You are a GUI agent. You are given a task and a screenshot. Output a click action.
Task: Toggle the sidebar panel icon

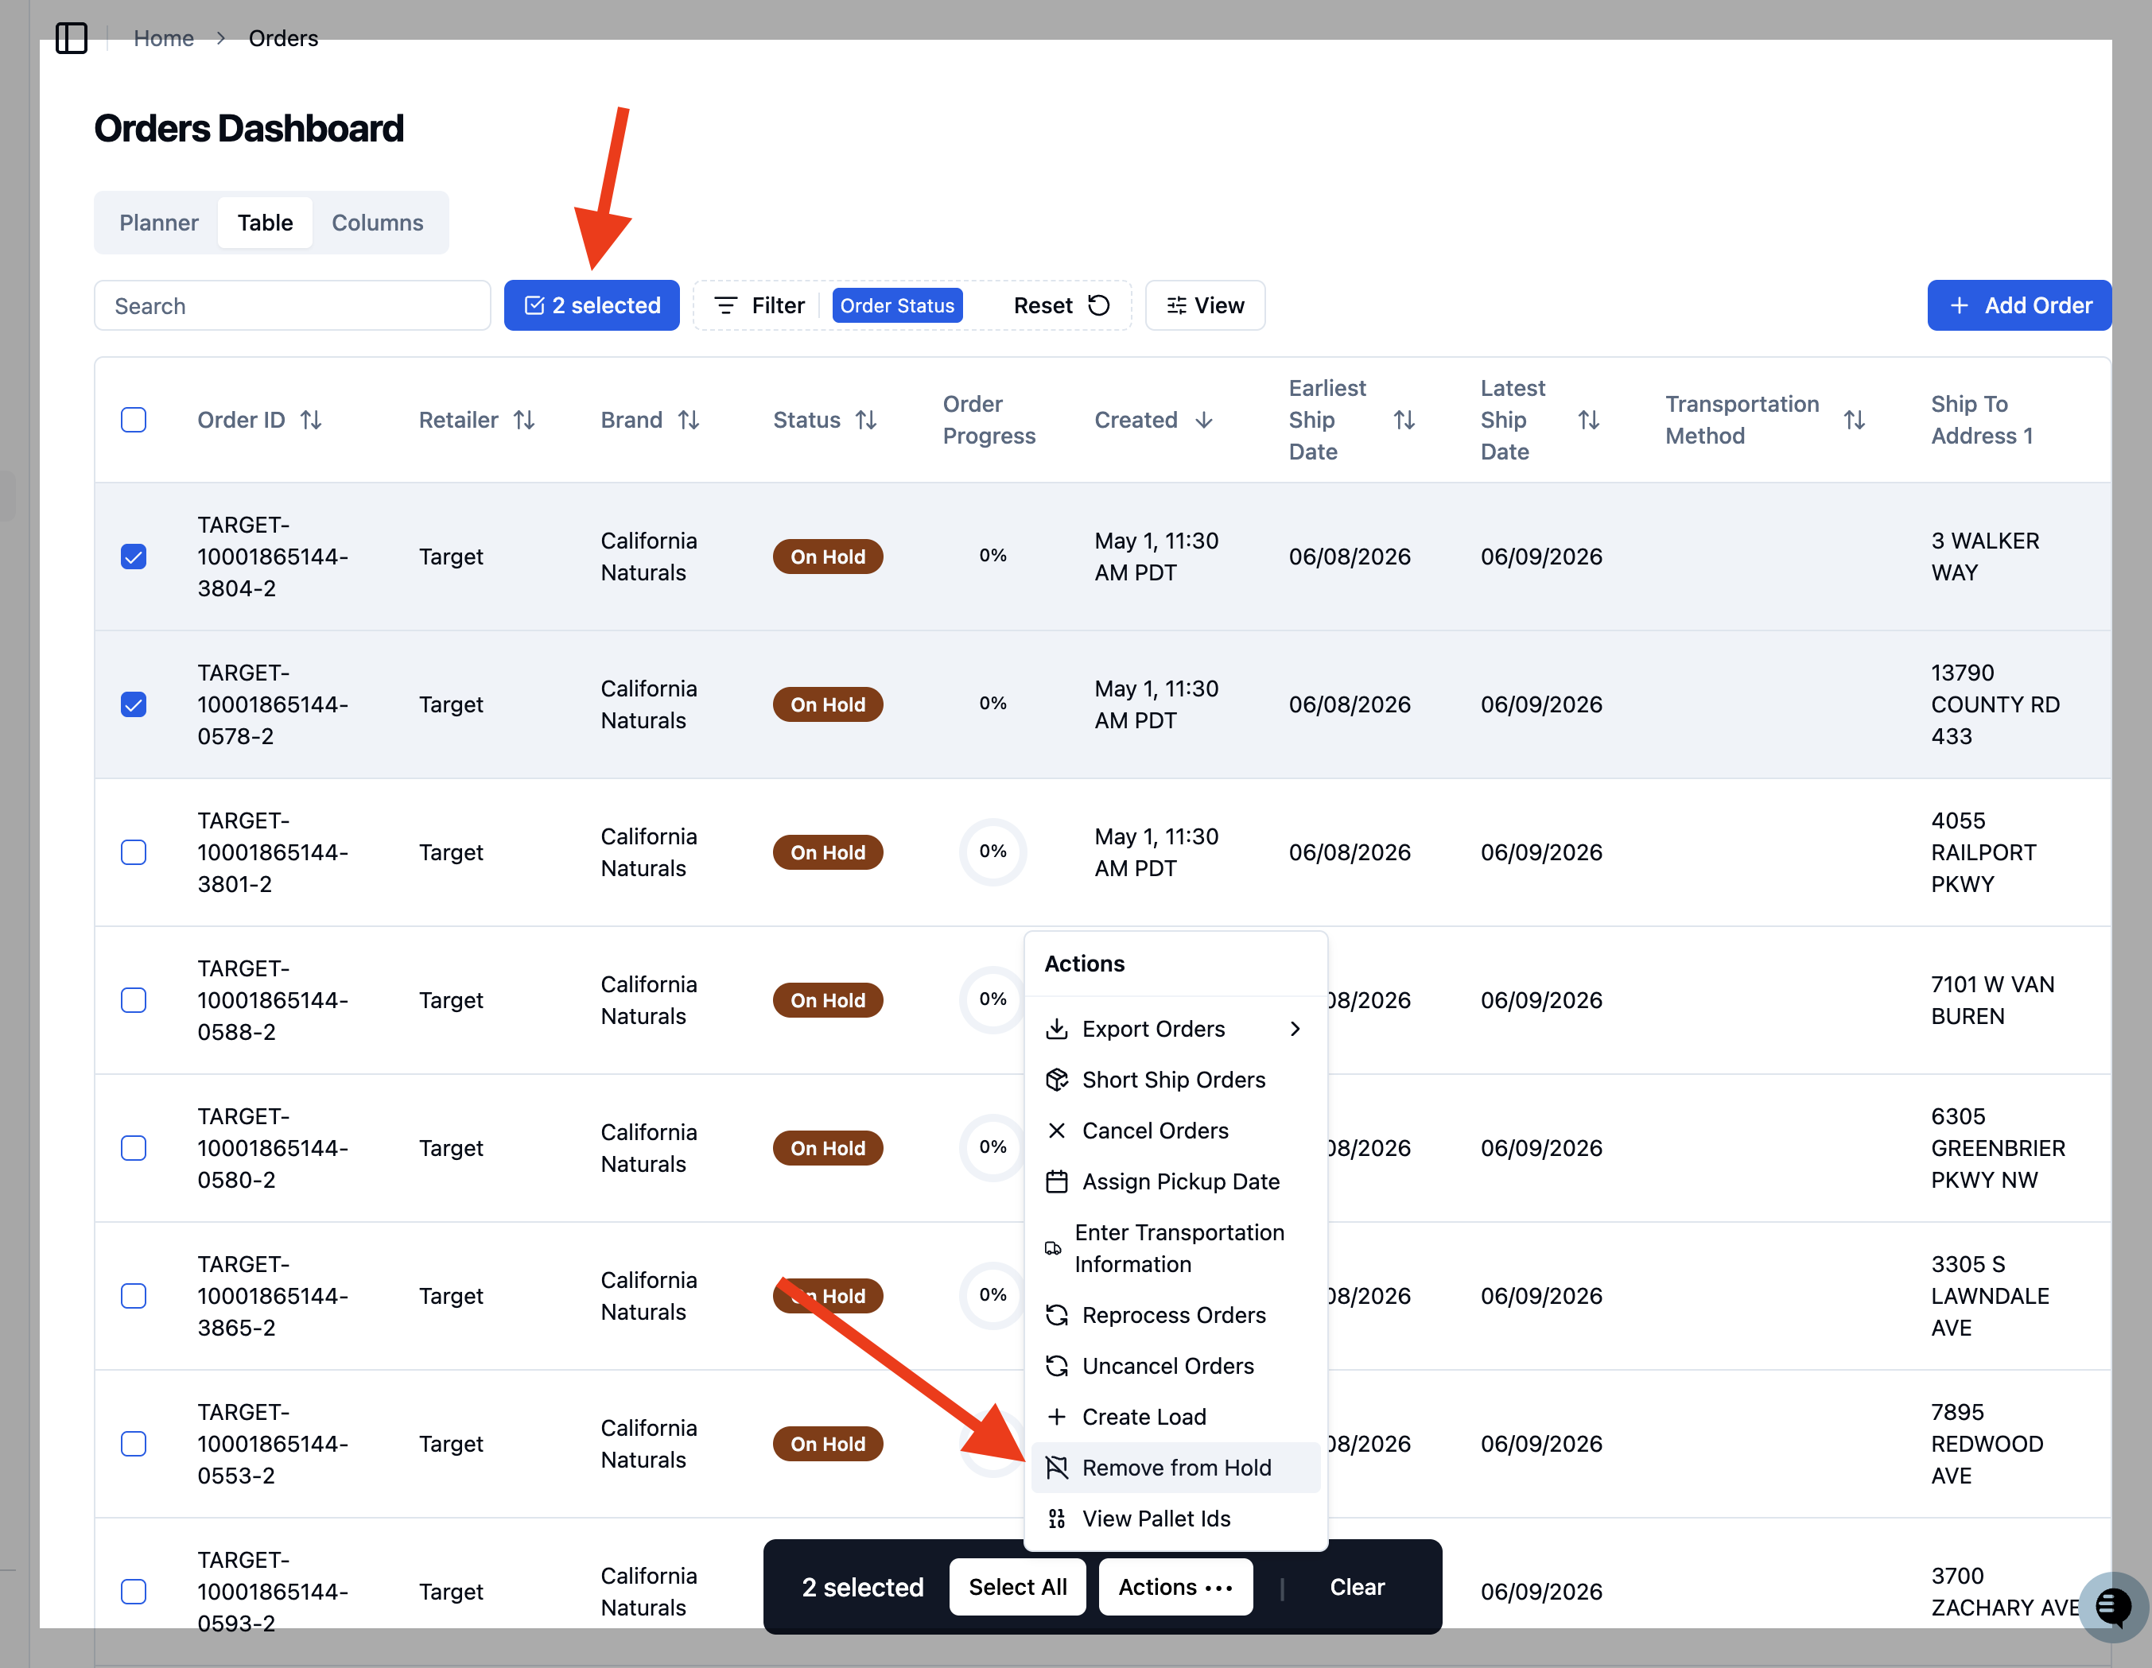(71, 38)
